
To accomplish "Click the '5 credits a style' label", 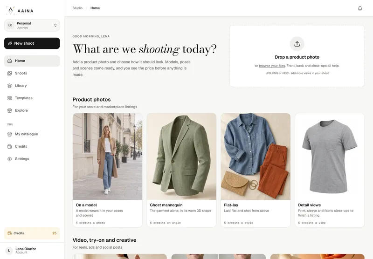I will tap(239, 223).
